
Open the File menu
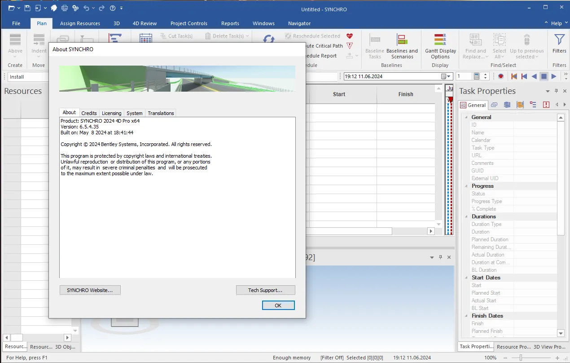[x=16, y=23]
